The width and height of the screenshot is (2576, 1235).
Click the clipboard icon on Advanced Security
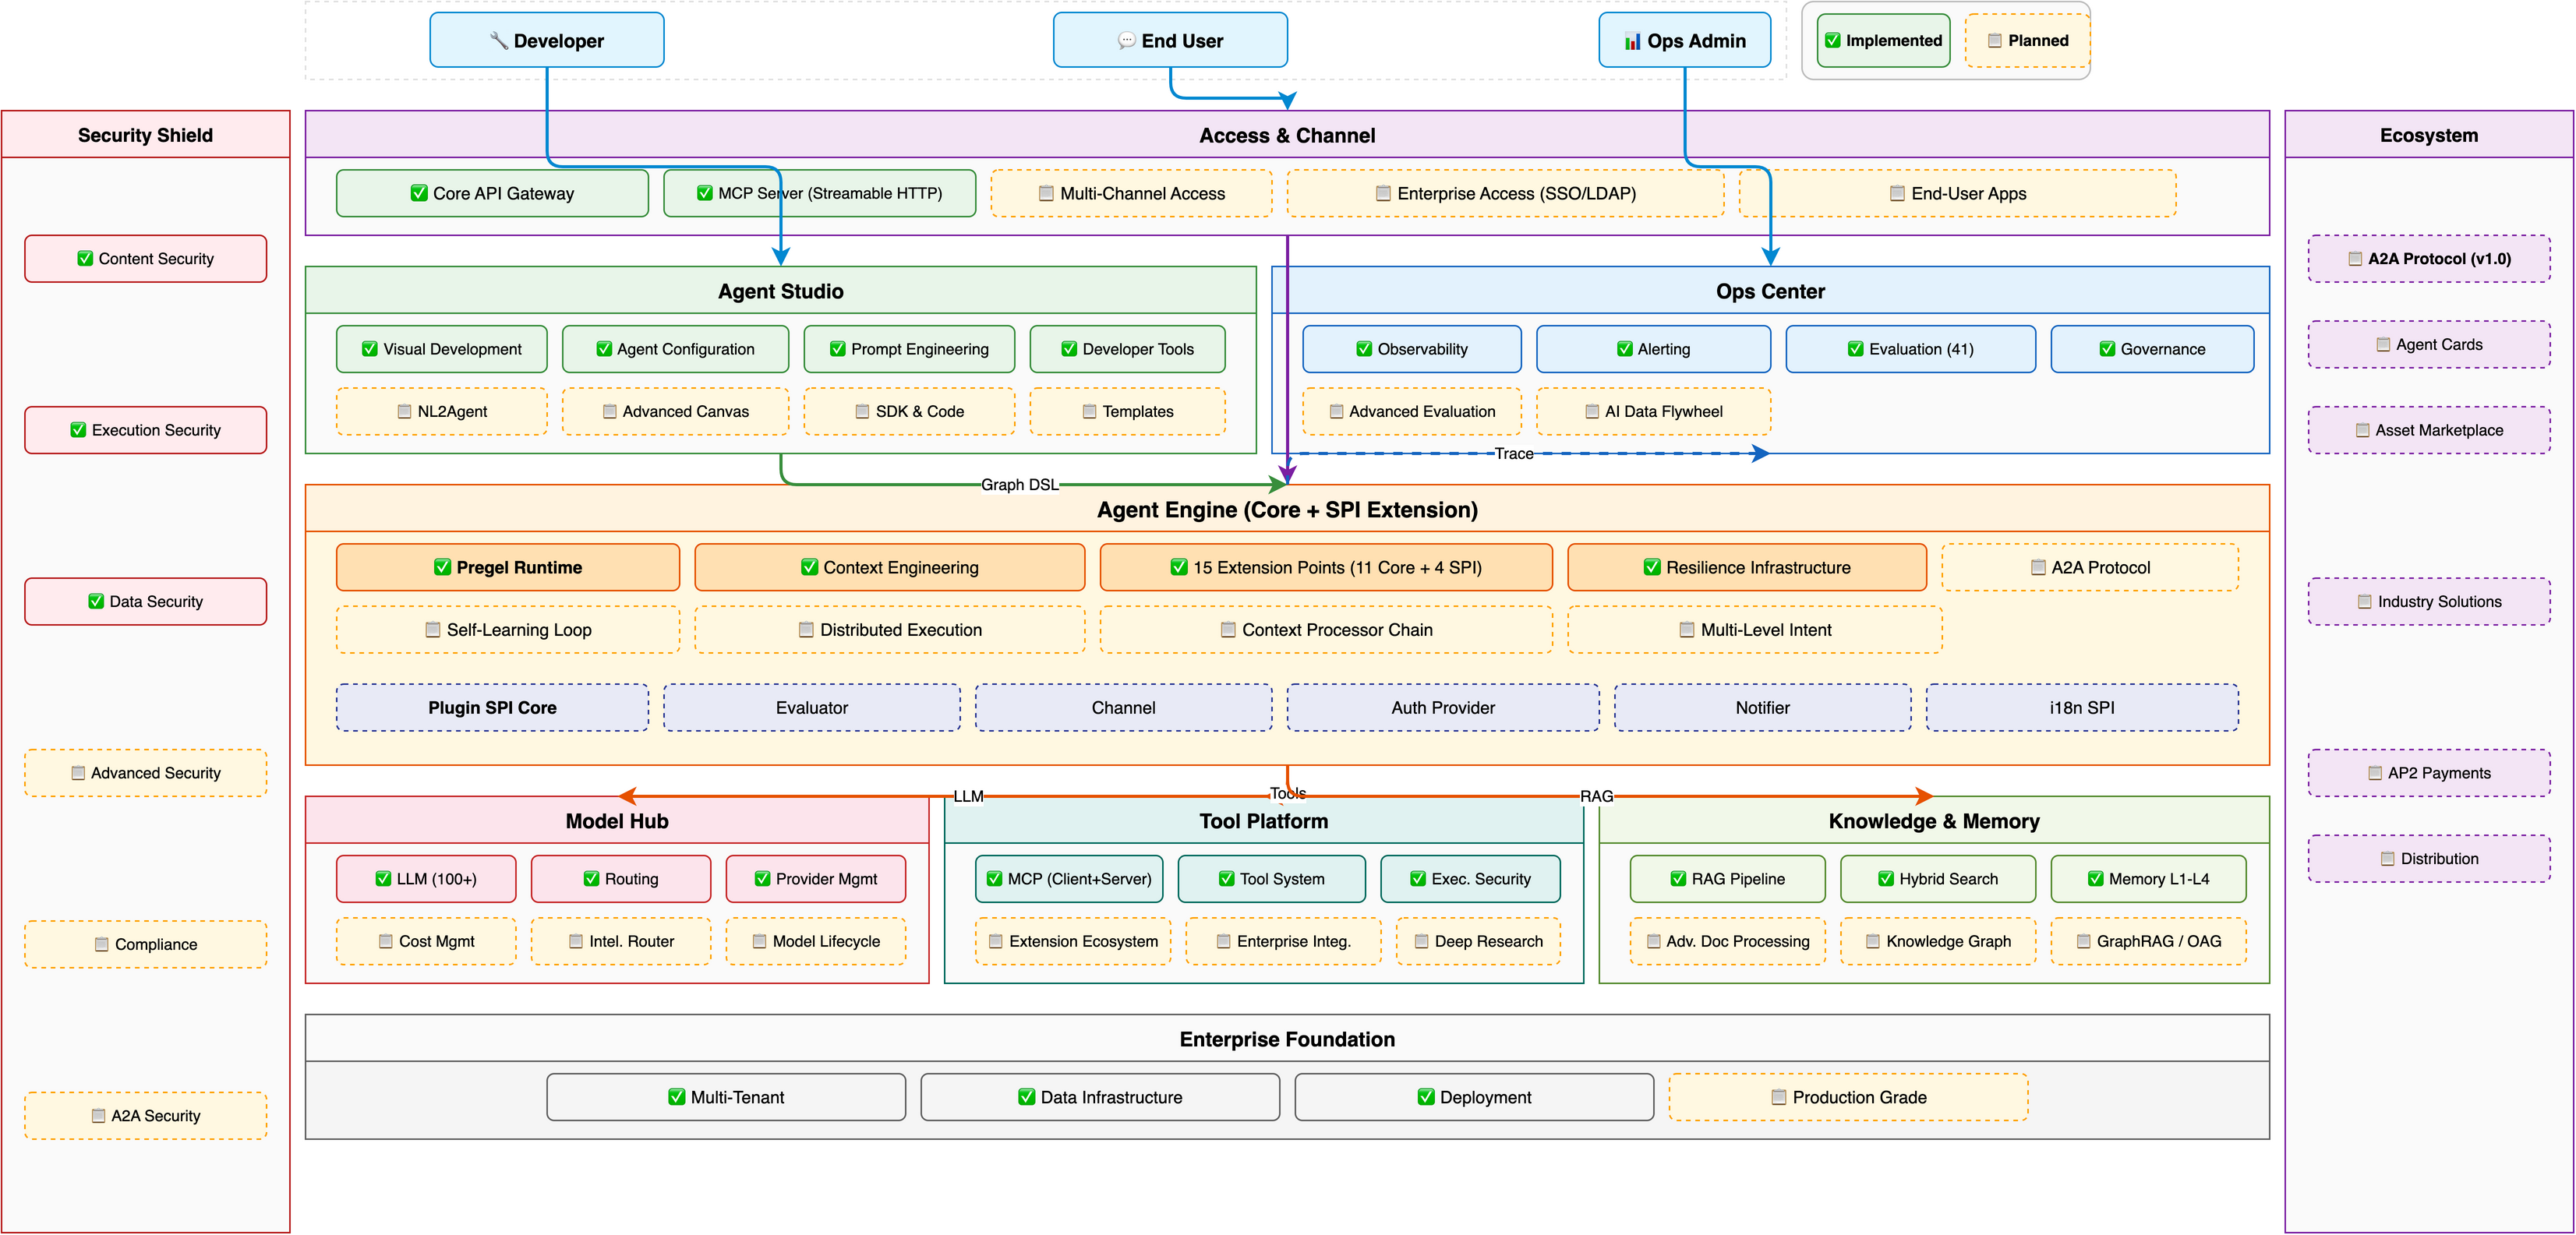(x=78, y=773)
